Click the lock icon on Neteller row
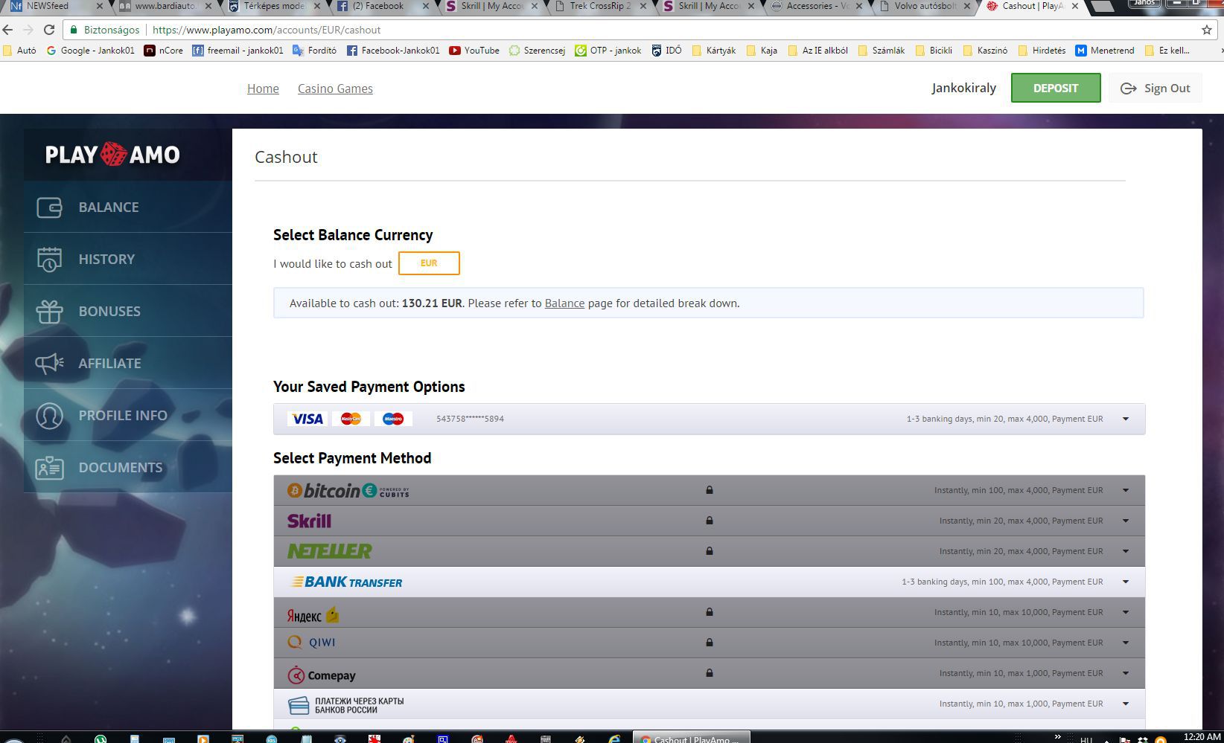The height and width of the screenshot is (743, 1224). point(710,551)
